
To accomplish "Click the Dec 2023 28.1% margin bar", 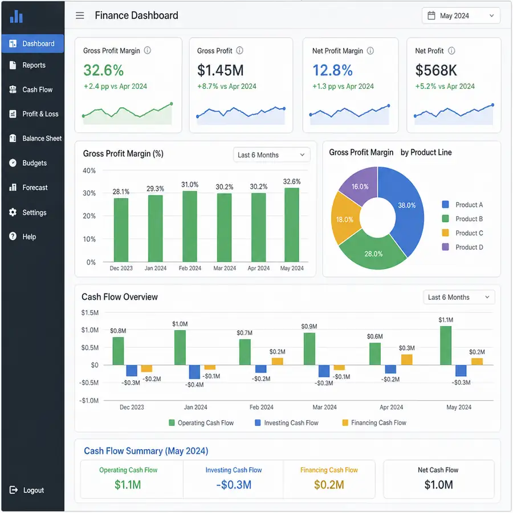I will (121, 230).
